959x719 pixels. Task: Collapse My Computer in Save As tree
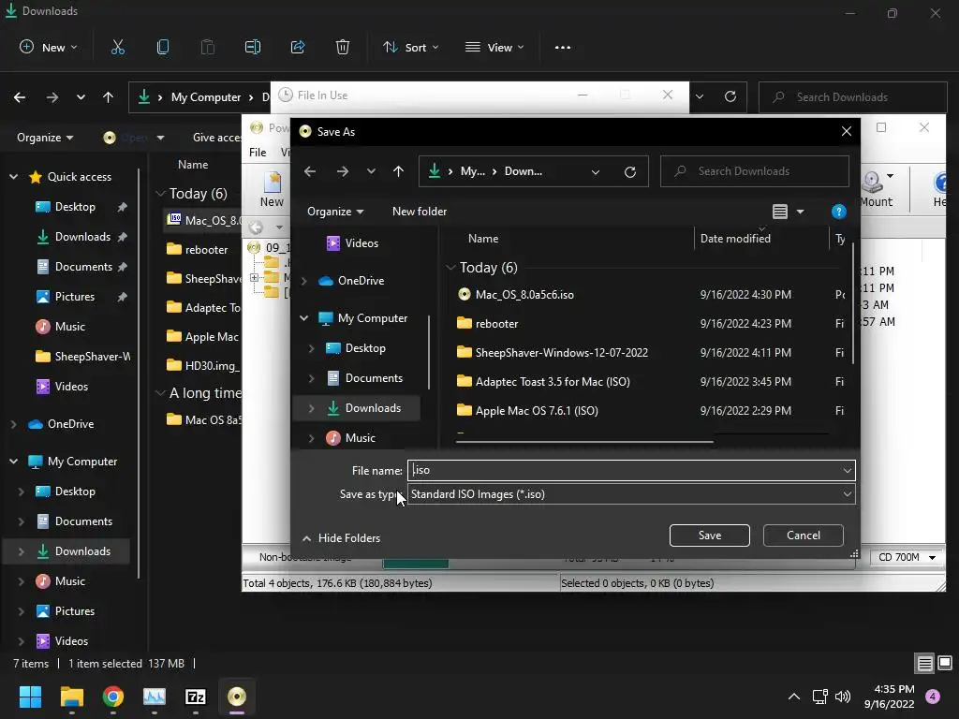point(304,318)
